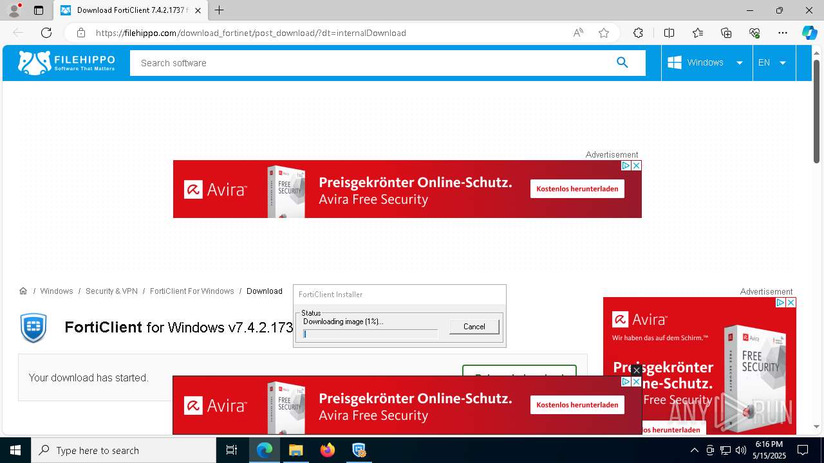Viewport: 824px width, 463px height.
Task: Open Browser essentials icon
Action: pyautogui.click(x=754, y=33)
